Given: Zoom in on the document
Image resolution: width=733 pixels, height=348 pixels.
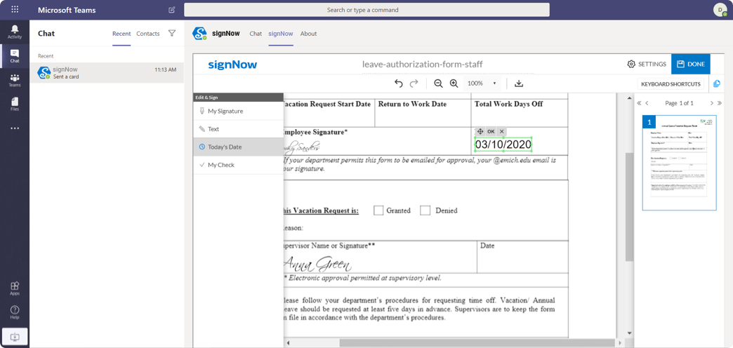Looking at the screenshot, I should pos(454,83).
